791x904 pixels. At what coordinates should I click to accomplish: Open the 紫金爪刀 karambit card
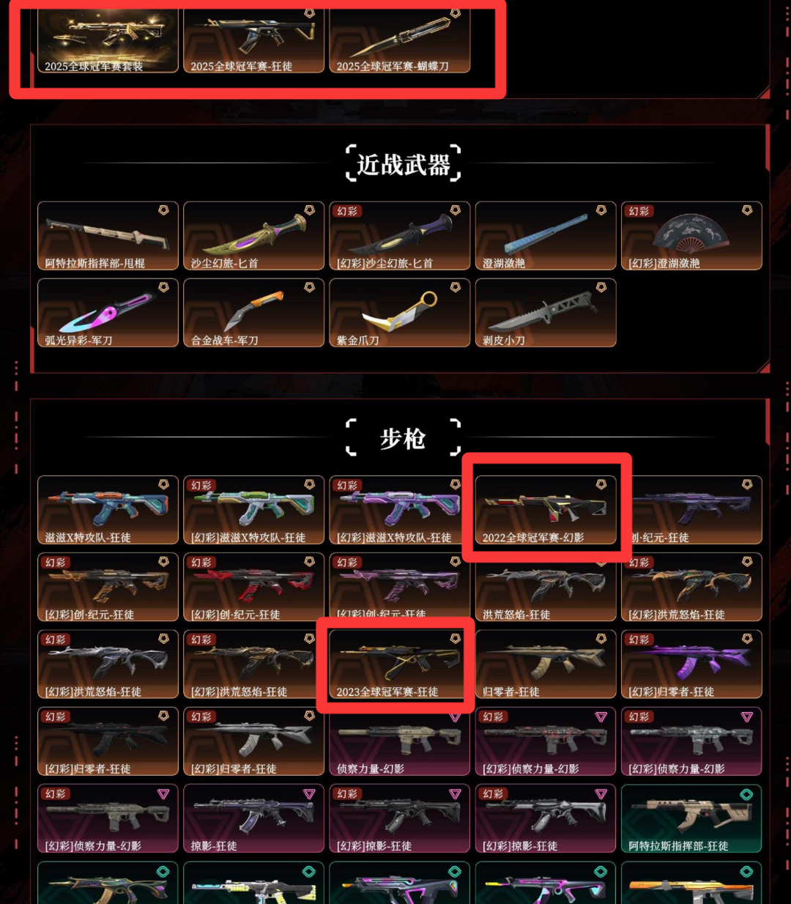pyautogui.click(x=399, y=313)
